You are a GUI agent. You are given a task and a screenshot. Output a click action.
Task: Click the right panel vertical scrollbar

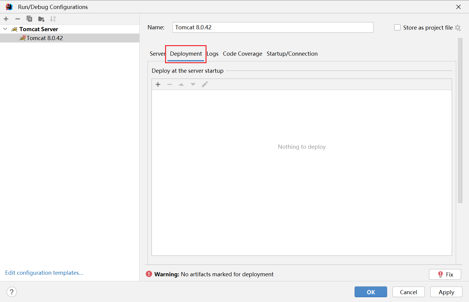[x=460, y=120]
